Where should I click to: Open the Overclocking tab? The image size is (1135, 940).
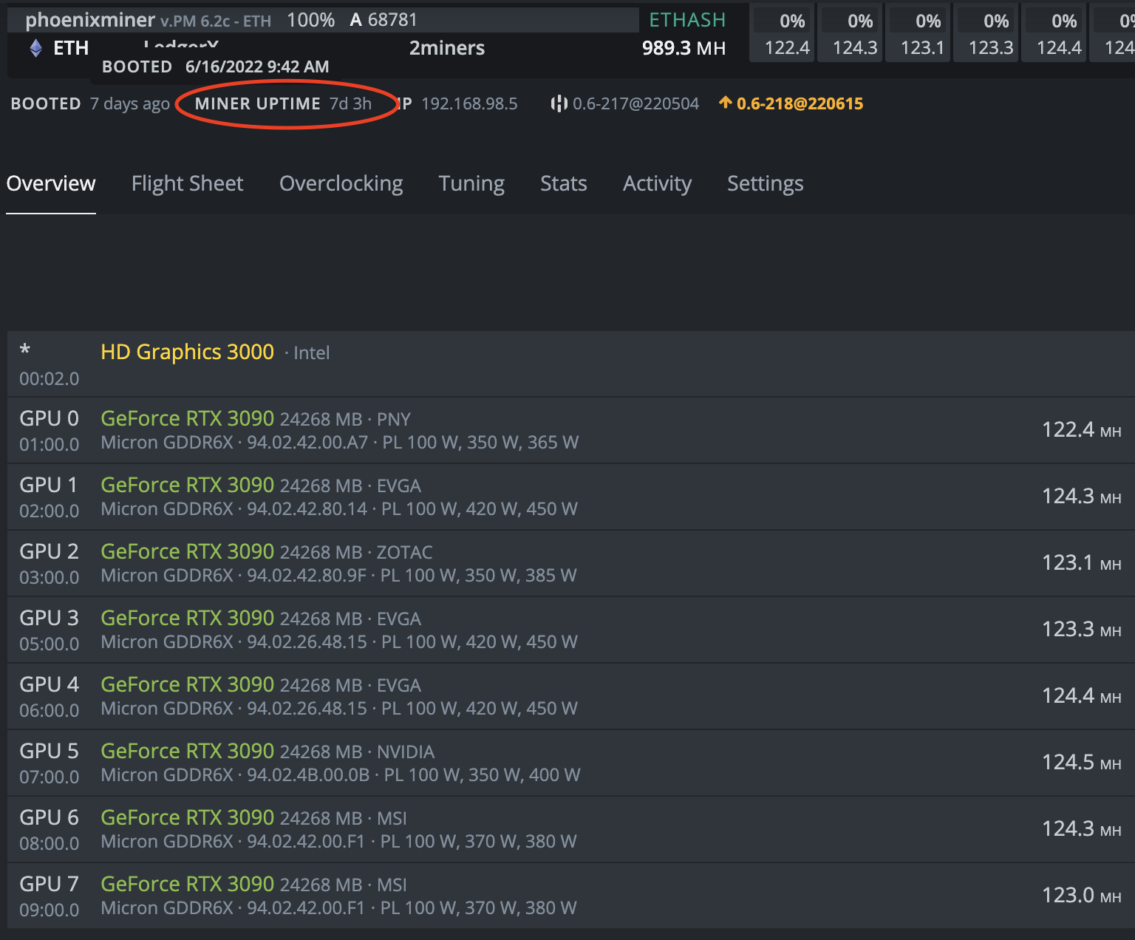pos(341,183)
